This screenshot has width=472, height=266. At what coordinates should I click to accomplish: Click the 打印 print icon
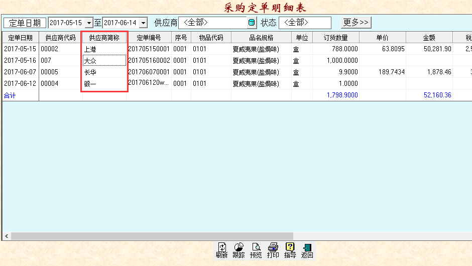pyautogui.click(x=273, y=250)
